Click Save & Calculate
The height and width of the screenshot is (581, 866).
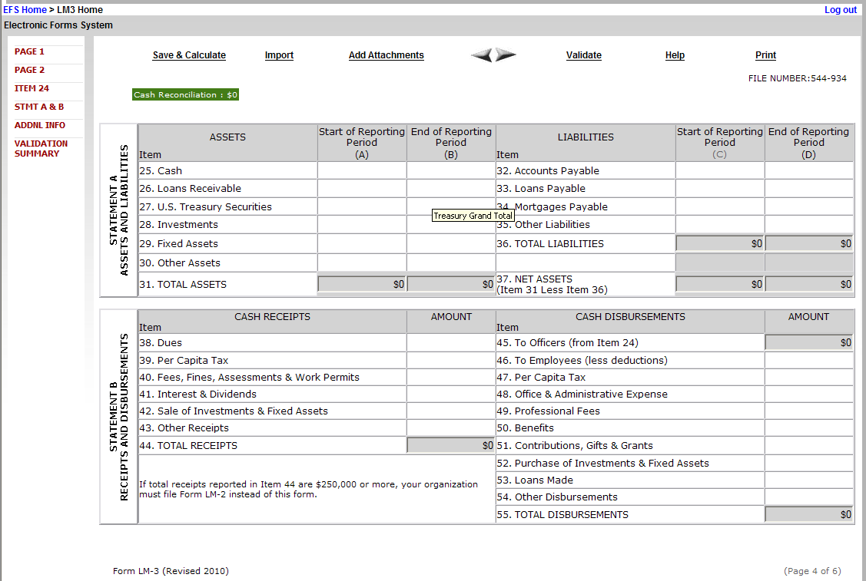[189, 55]
